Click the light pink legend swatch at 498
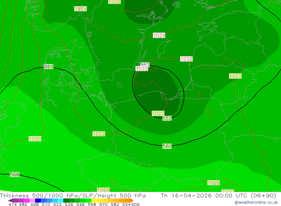This screenshot has height=206, width=281. pos(32,200)
